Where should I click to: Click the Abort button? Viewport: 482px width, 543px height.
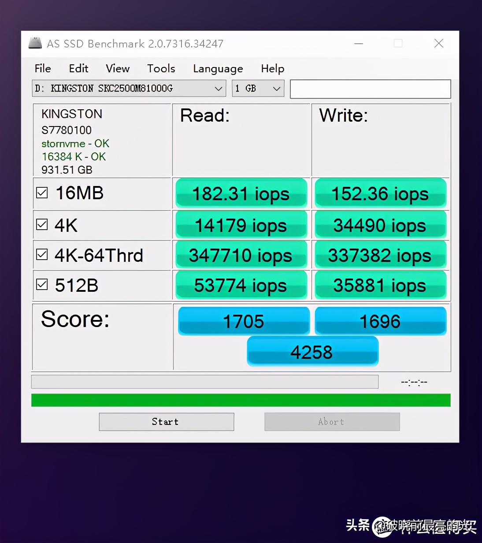point(331,422)
